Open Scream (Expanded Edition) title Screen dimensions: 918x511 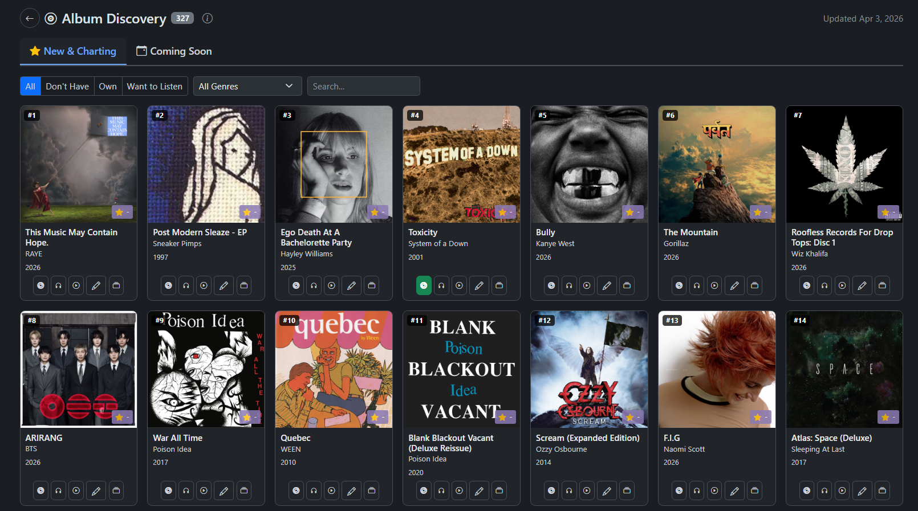pyautogui.click(x=587, y=438)
